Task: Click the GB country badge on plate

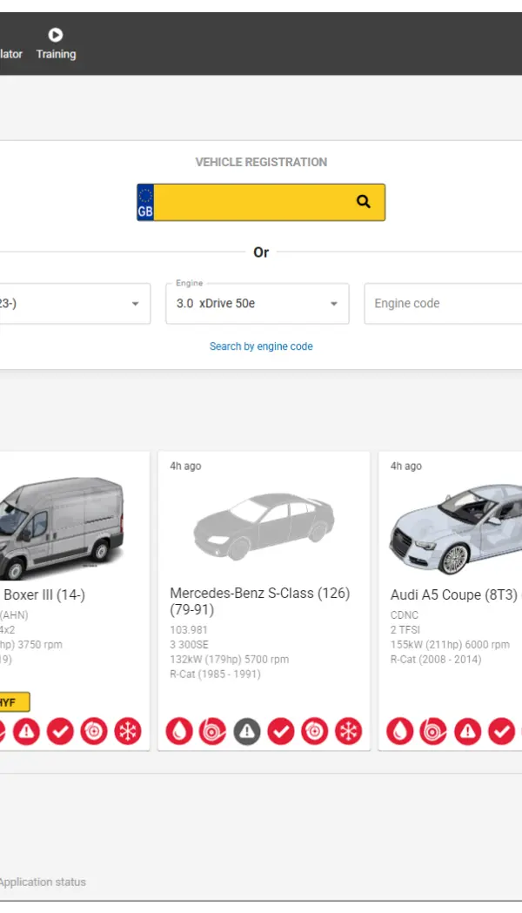Action: coord(145,202)
